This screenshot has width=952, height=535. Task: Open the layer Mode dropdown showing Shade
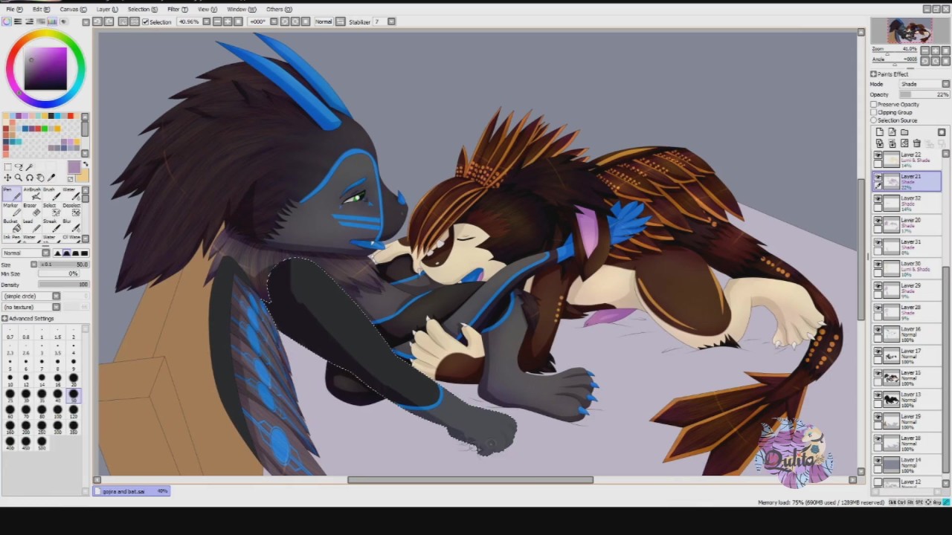[924, 84]
